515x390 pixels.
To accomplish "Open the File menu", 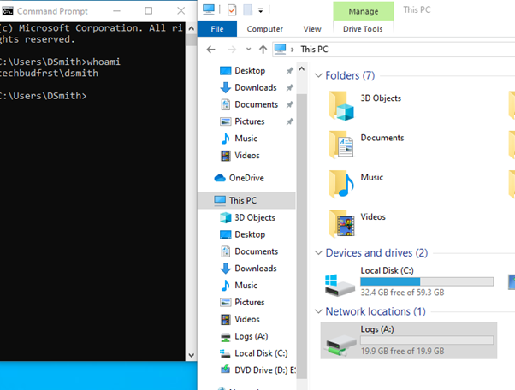I will (216, 29).
